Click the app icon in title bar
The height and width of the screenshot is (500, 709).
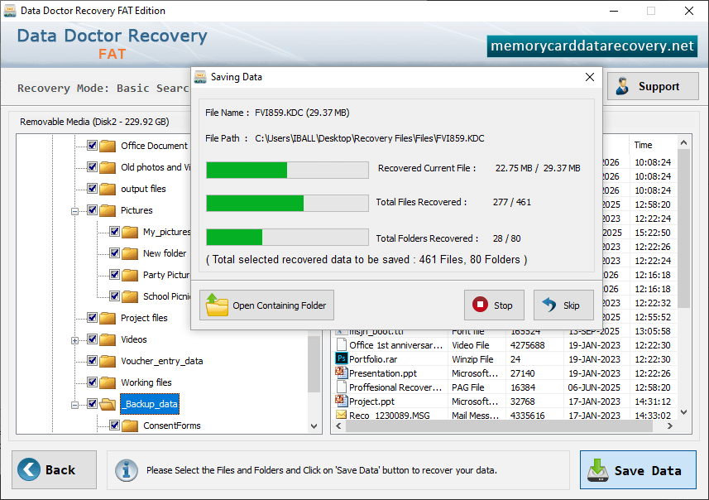point(9,11)
